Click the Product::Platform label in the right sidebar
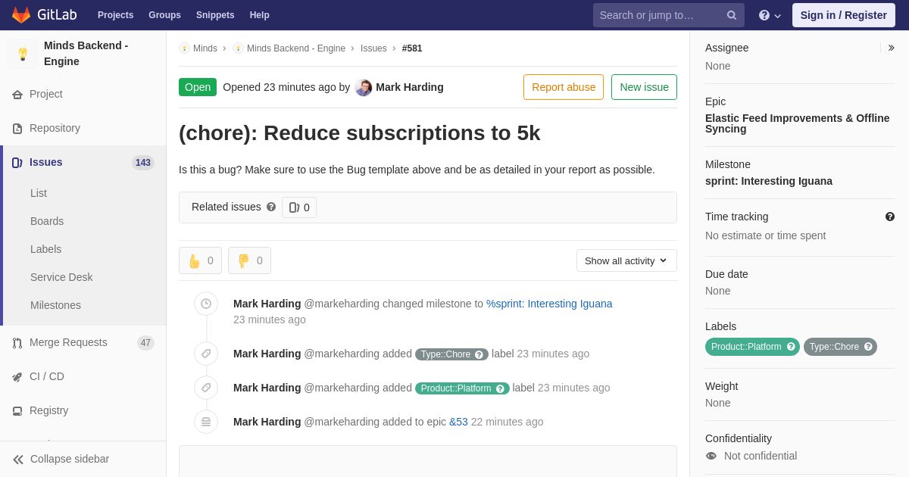This screenshot has height=477, width=909. 752,347
